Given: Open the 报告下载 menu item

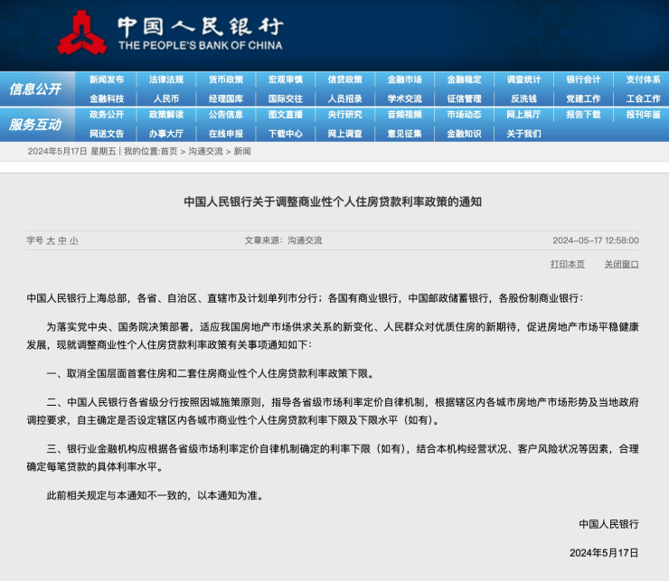Looking at the screenshot, I should (583, 115).
